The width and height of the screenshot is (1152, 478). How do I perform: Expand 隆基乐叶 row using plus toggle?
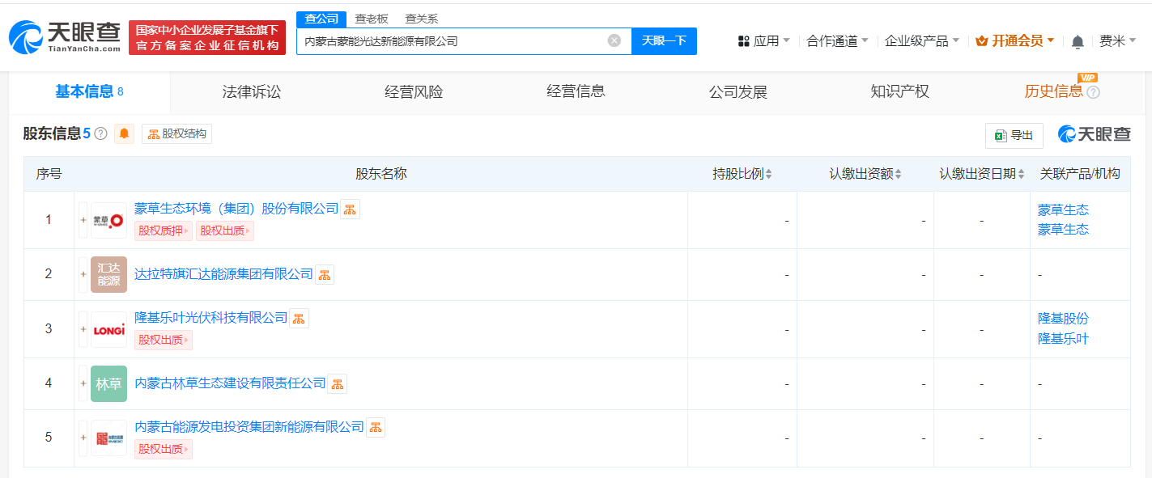[83, 329]
